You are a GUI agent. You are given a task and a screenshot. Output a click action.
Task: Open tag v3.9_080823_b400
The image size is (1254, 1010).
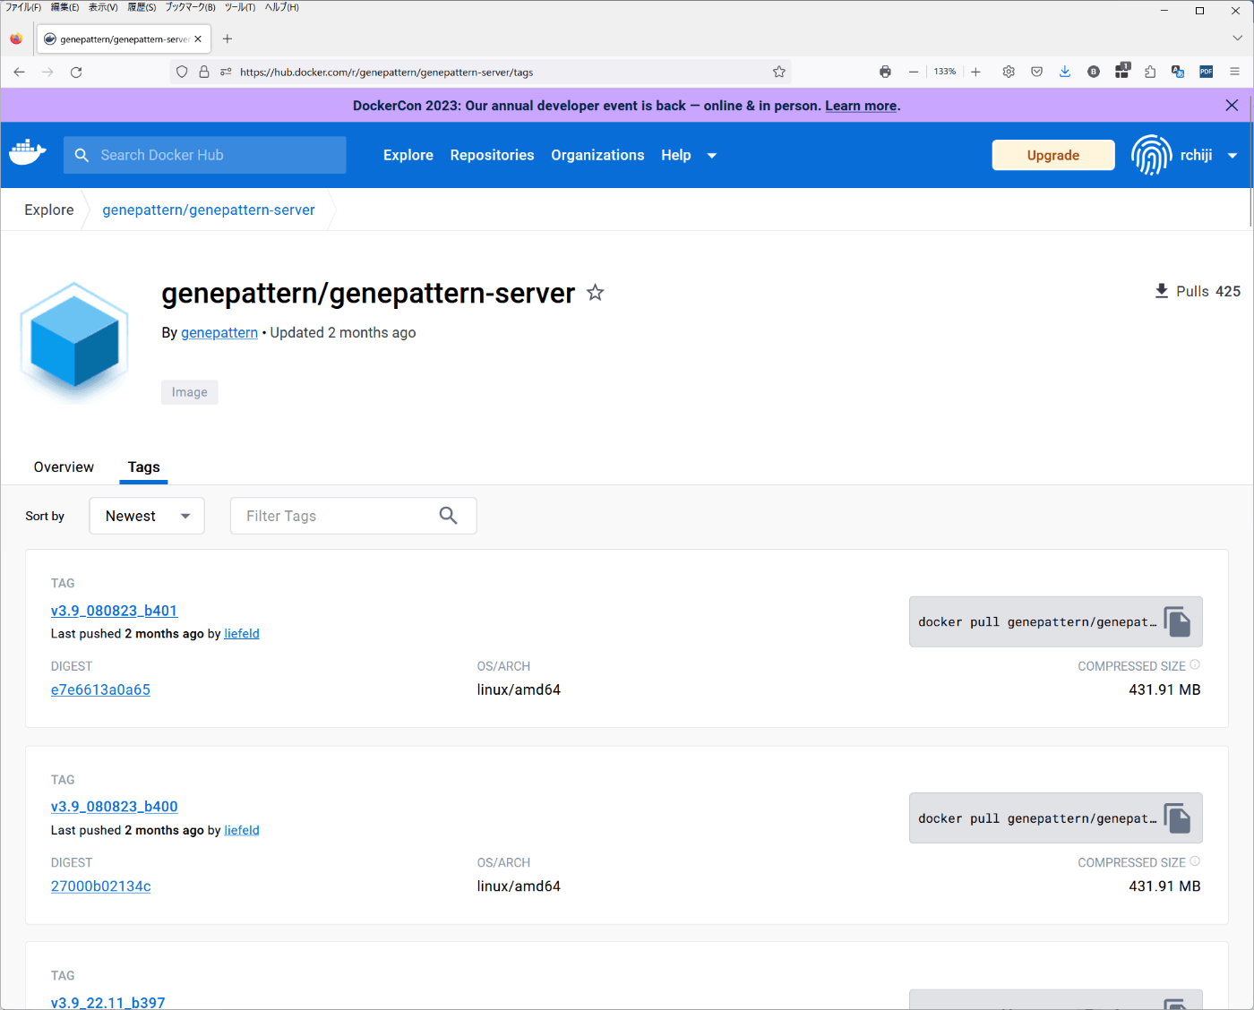pyautogui.click(x=115, y=807)
